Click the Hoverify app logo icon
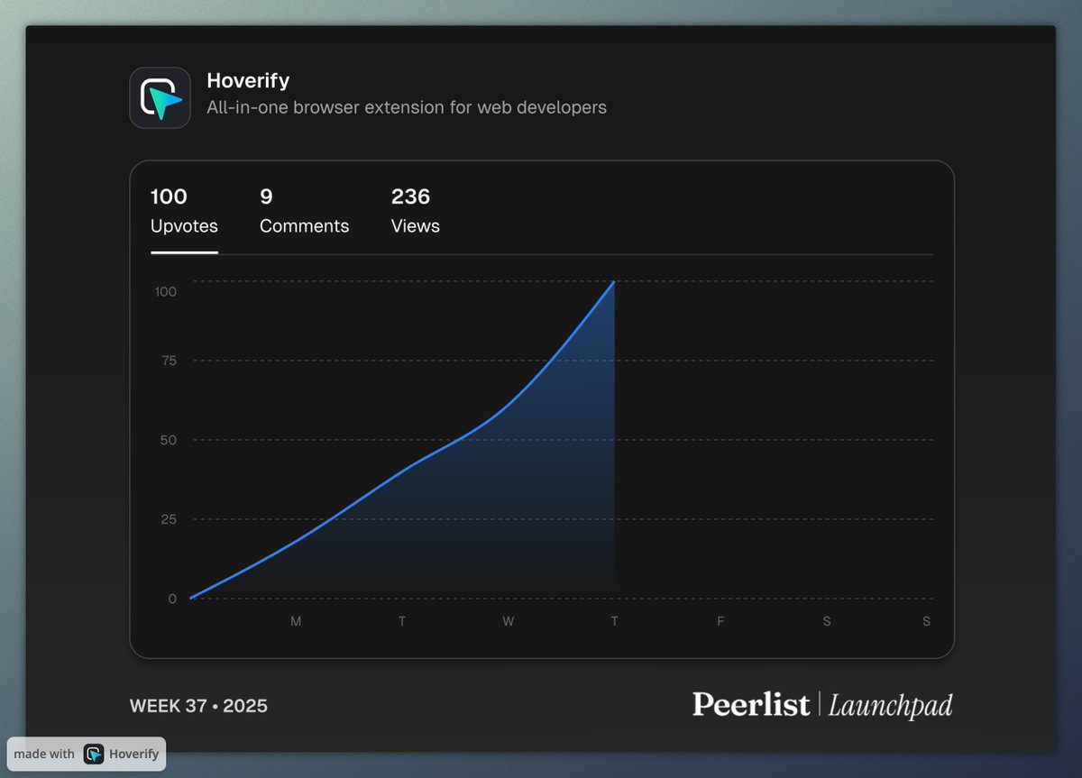 click(160, 97)
